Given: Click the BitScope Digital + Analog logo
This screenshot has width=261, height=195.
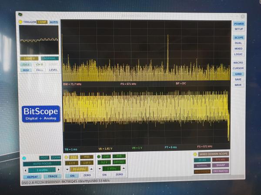Looking at the screenshot, I should click(41, 114).
